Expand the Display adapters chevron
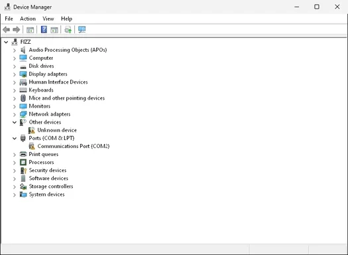 15,74
